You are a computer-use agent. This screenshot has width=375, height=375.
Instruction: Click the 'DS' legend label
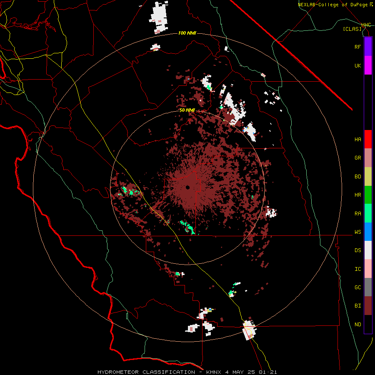(357, 250)
